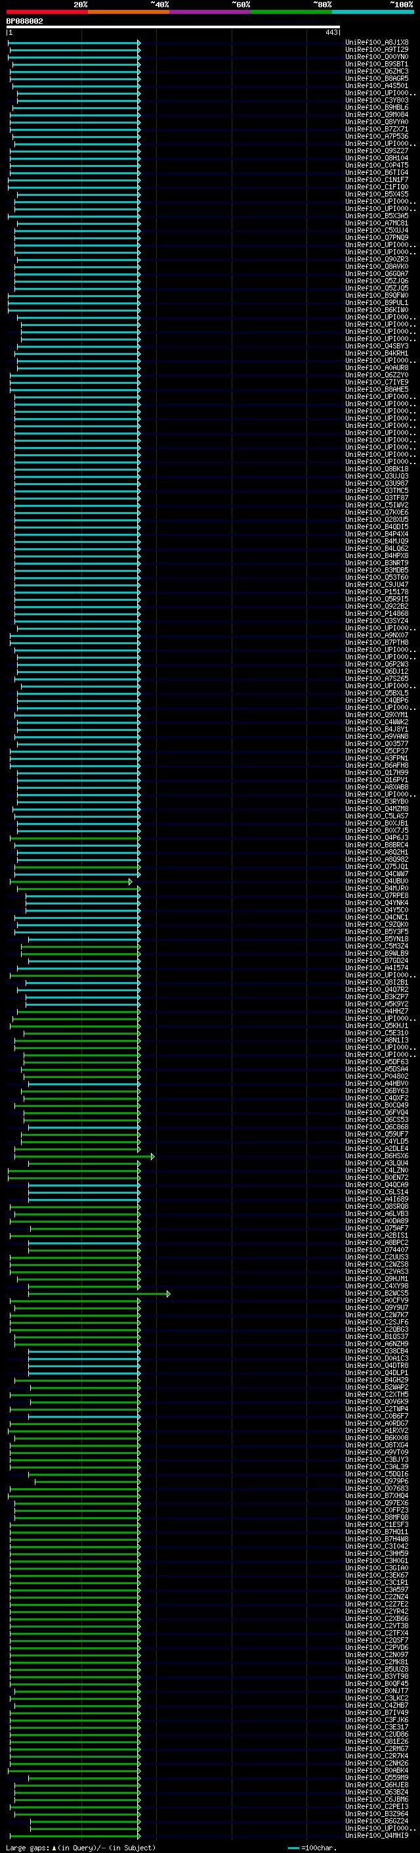Select hit UniRef100_Q5ZJQ6

click(377, 281)
